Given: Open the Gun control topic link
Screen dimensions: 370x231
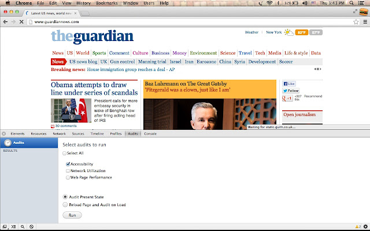Looking at the screenshot, I should 122,62.
